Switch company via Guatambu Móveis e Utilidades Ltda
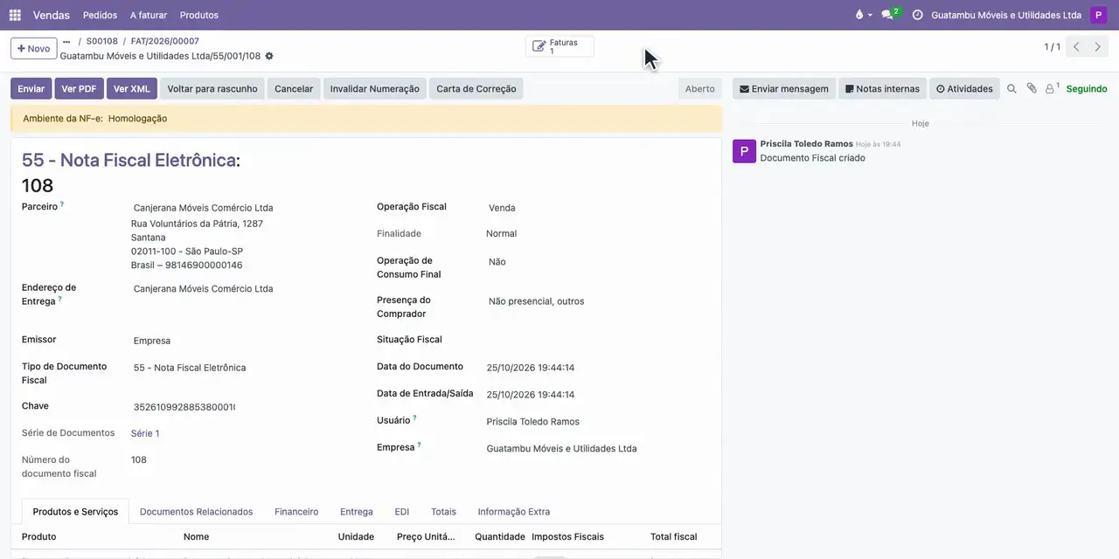Viewport: 1119px width, 559px height. point(1006,15)
